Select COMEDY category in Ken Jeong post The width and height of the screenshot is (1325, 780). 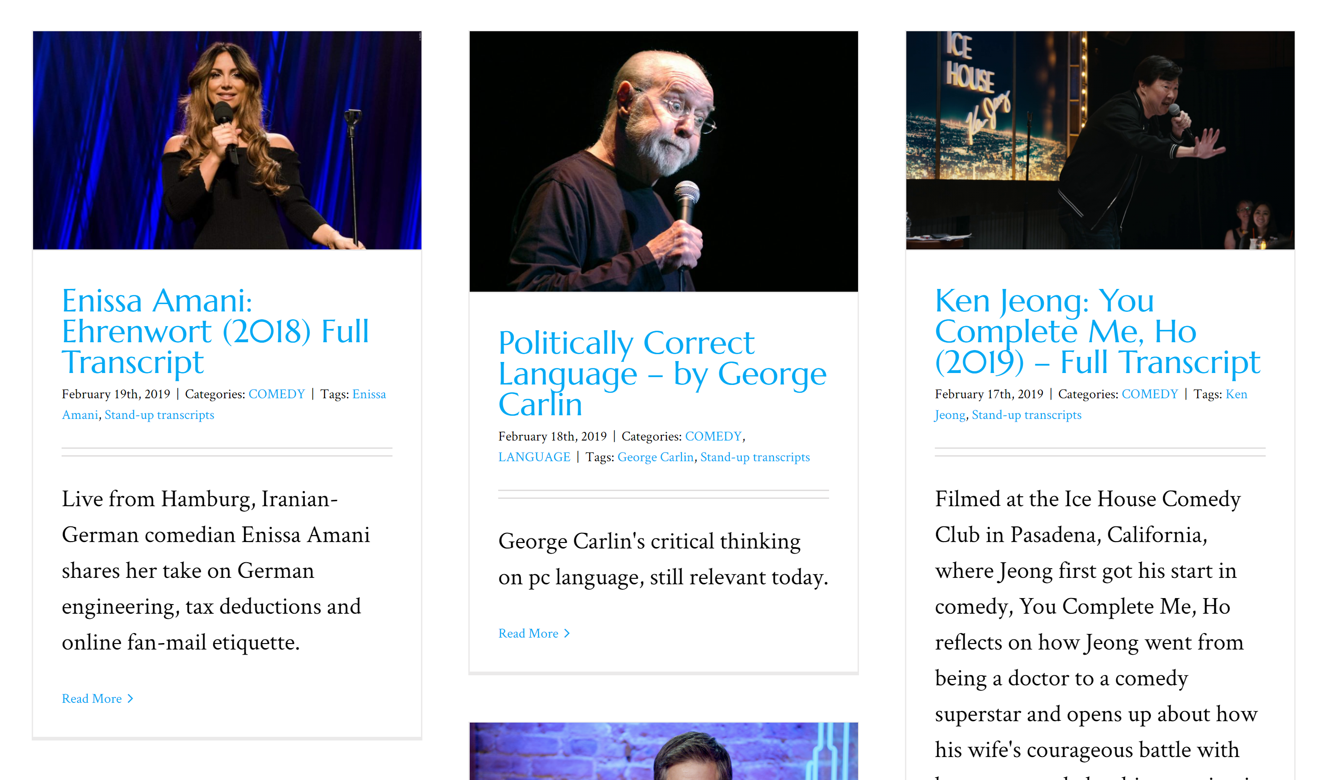(1149, 394)
